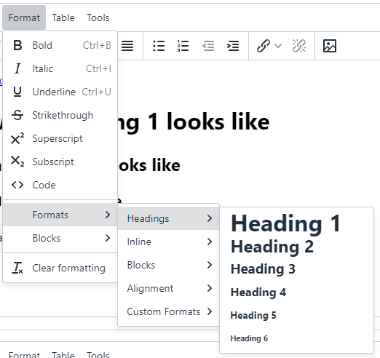Insert a bullet list from toolbar

(159, 46)
